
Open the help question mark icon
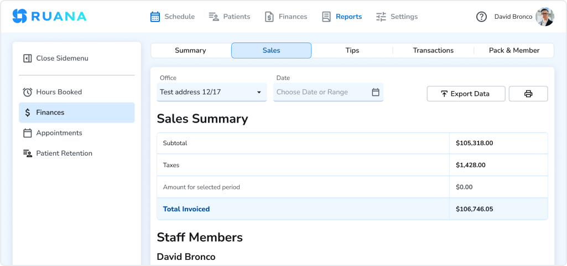tap(481, 17)
